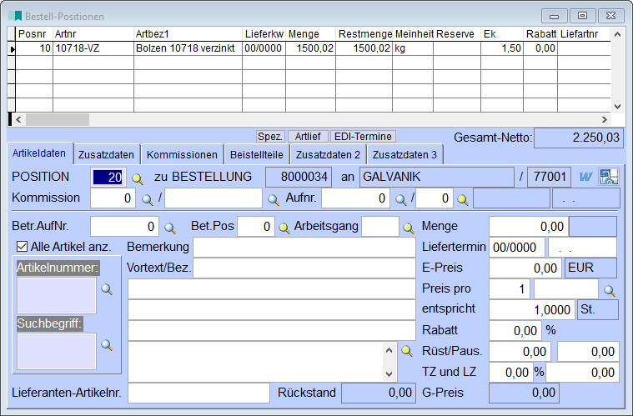Click the Preis pro lookup magnifier
This screenshot has height=416, width=633.
pyautogui.click(x=610, y=290)
